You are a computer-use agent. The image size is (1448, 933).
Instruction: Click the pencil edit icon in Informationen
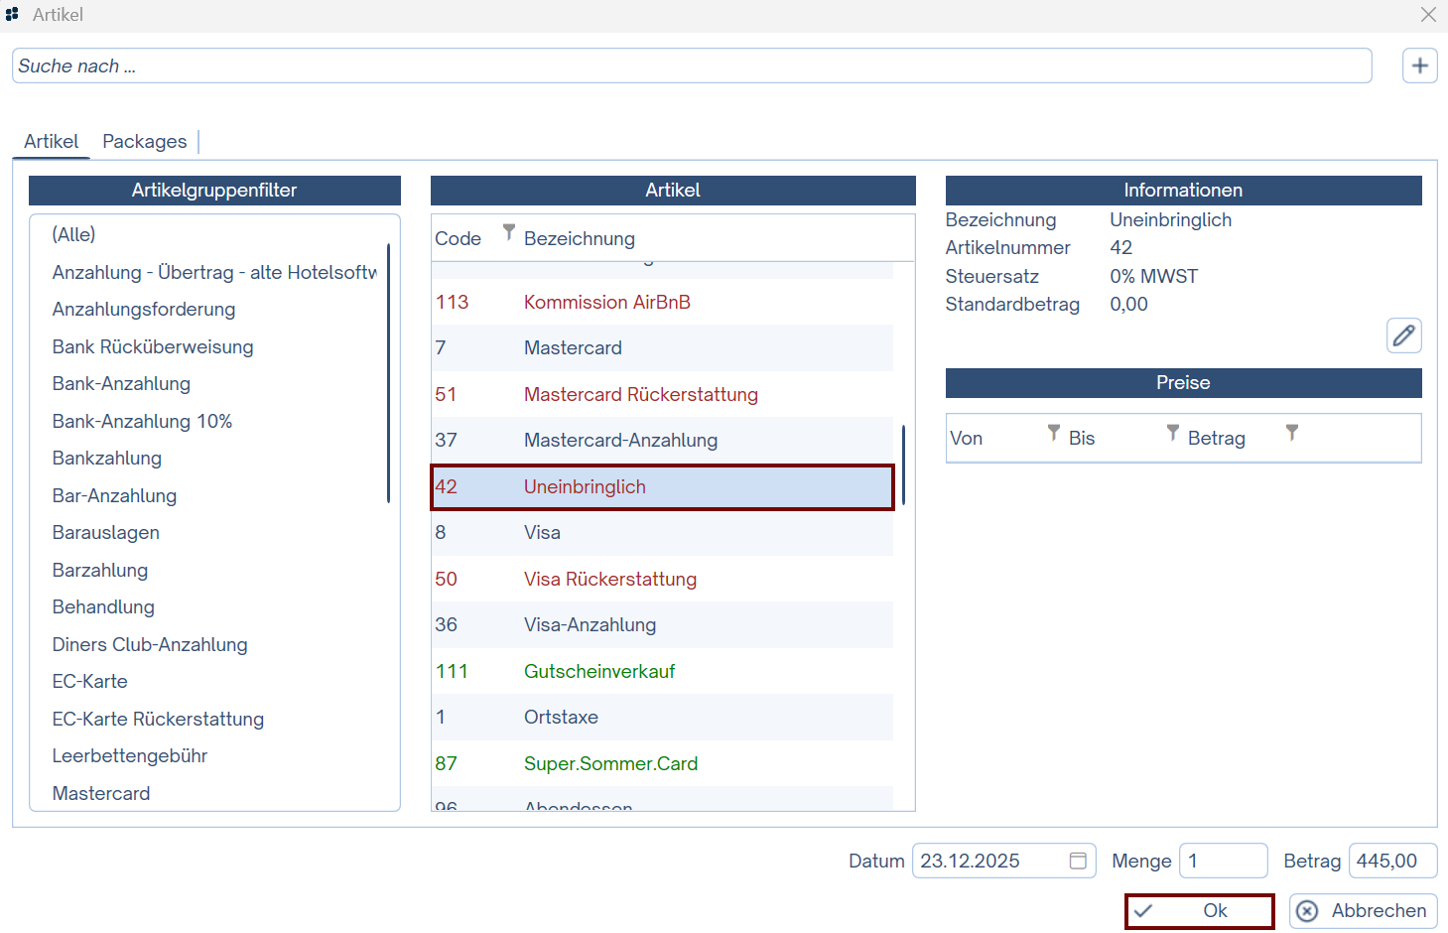click(1403, 335)
